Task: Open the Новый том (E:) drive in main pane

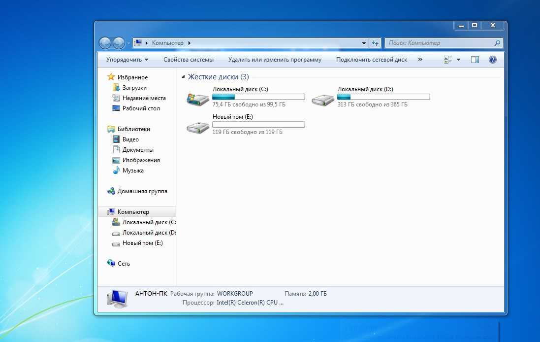Action: click(197, 127)
